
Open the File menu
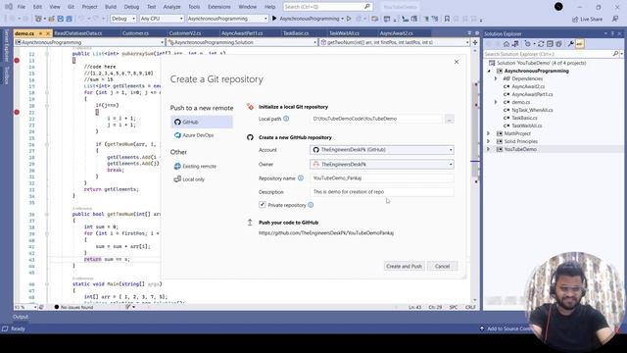[22, 7]
